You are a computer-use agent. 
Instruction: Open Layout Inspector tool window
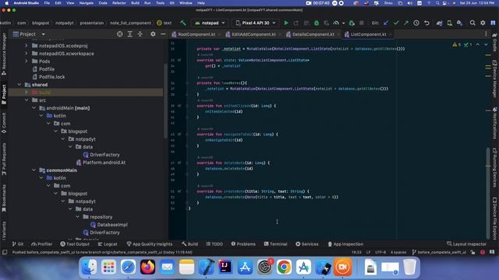coord(466,244)
